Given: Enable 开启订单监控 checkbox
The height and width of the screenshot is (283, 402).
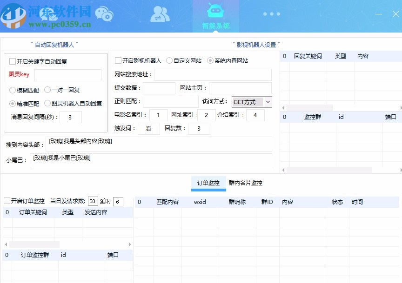Looking at the screenshot, I should pyautogui.click(x=7, y=201).
